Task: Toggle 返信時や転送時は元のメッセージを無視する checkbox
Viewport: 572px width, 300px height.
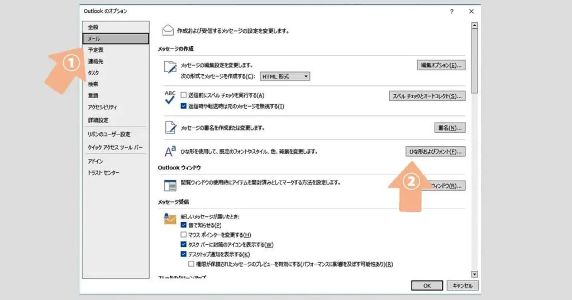Action: pyautogui.click(x=183, y=106)
